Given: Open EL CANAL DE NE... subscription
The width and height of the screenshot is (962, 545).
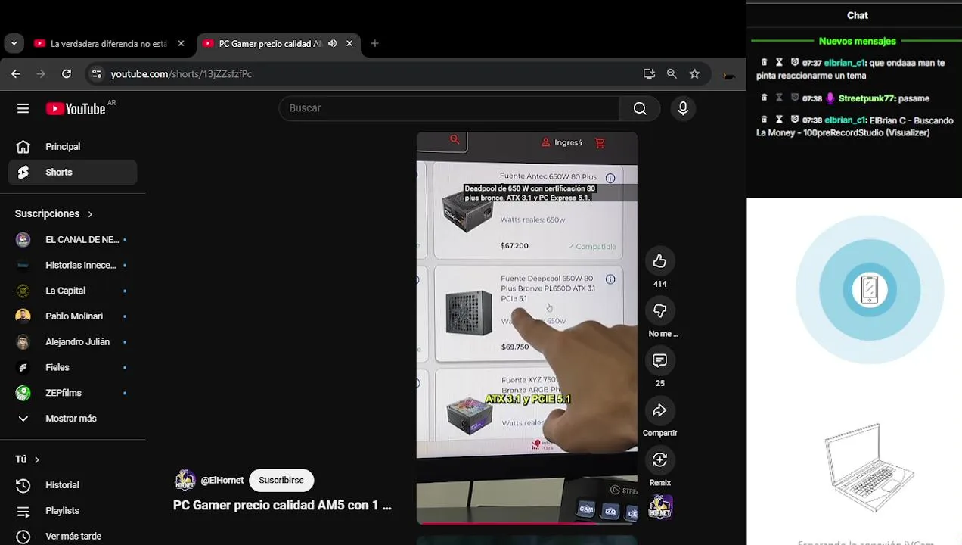Looking at the screenshot, I should click(x=73, y=240).
